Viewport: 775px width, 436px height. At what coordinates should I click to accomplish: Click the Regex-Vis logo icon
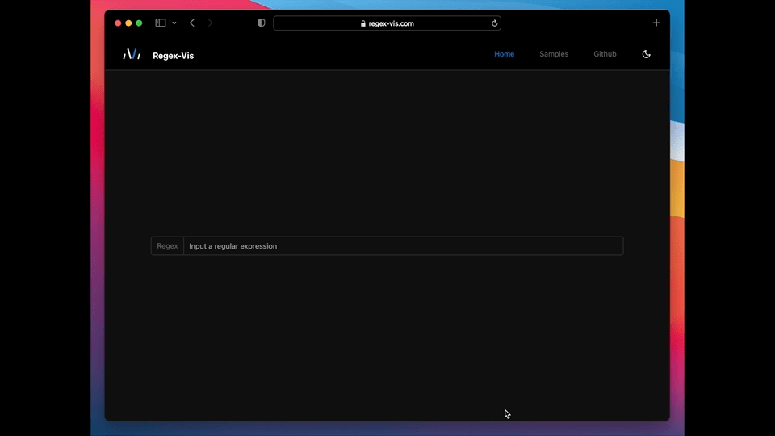tap(132, 54)
